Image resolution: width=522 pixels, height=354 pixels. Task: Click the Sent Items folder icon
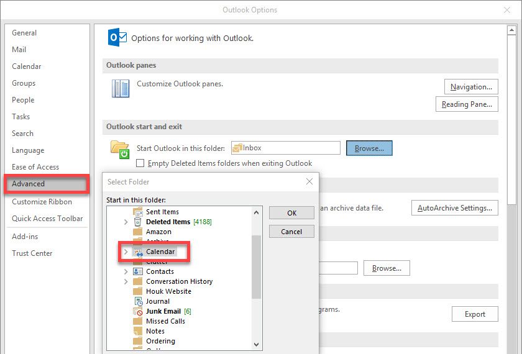click(138, 212)
